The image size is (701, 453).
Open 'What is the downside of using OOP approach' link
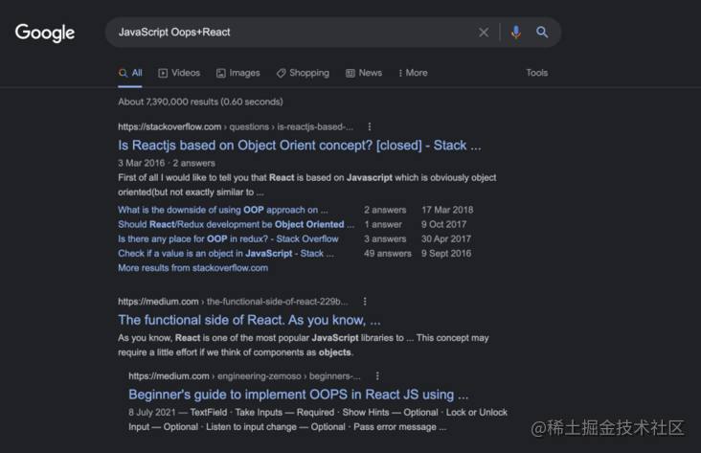coord(222,210)
